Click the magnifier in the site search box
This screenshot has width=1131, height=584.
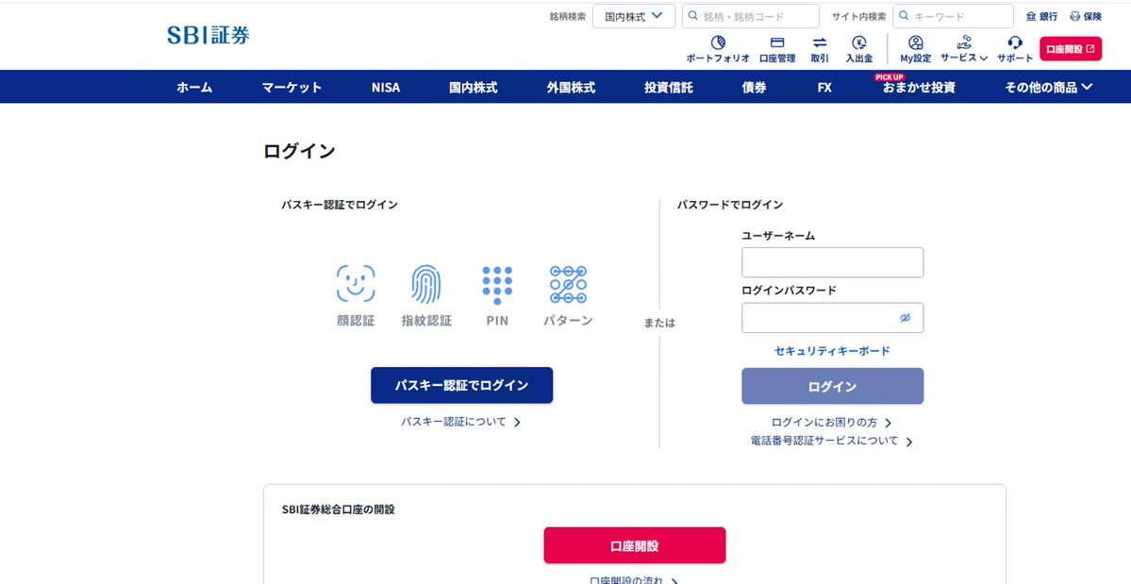(x=904, y=16)
